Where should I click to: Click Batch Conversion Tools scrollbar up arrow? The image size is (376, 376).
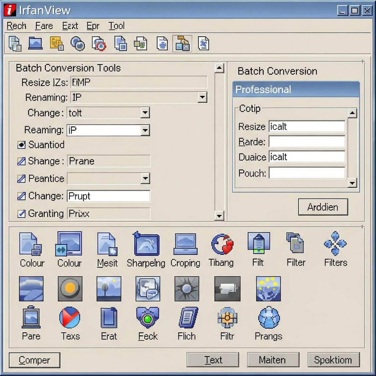tap(219, 68)
